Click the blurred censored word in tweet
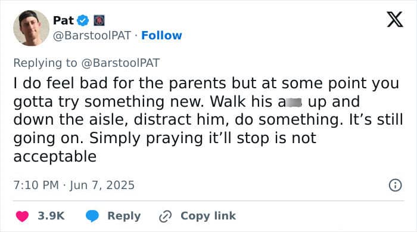The height and width of the screenshot is (232, 417). (x=293, y=102)
